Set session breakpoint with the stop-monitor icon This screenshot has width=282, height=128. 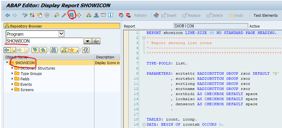pos(121,15)
